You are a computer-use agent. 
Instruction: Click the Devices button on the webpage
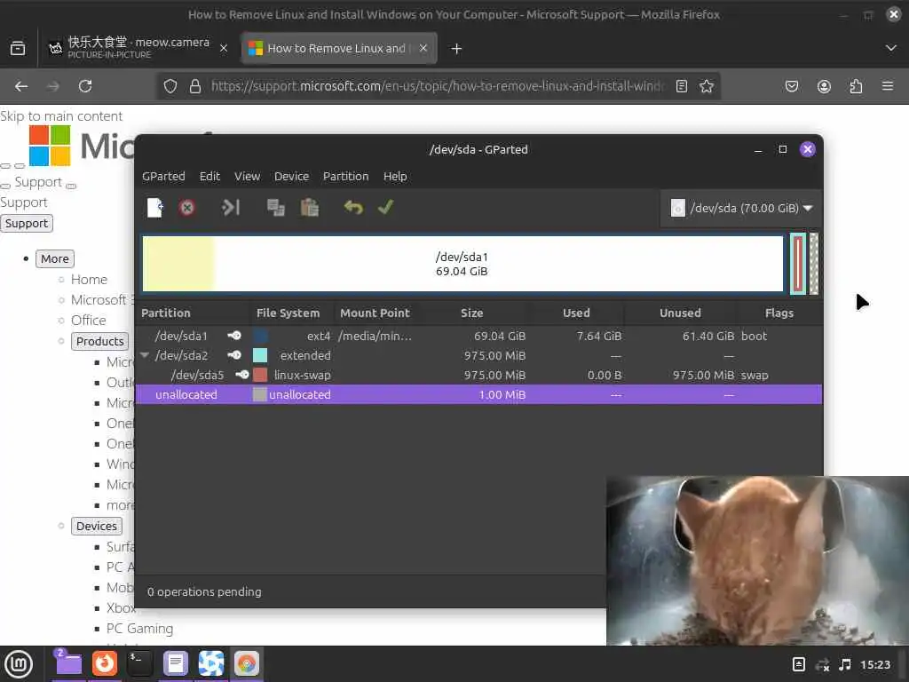pyautogui.click(x=97, y=526)
